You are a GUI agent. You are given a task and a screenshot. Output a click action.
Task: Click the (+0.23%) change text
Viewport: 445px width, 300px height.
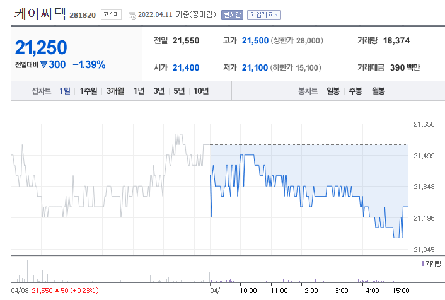click(x=84, y=291)
